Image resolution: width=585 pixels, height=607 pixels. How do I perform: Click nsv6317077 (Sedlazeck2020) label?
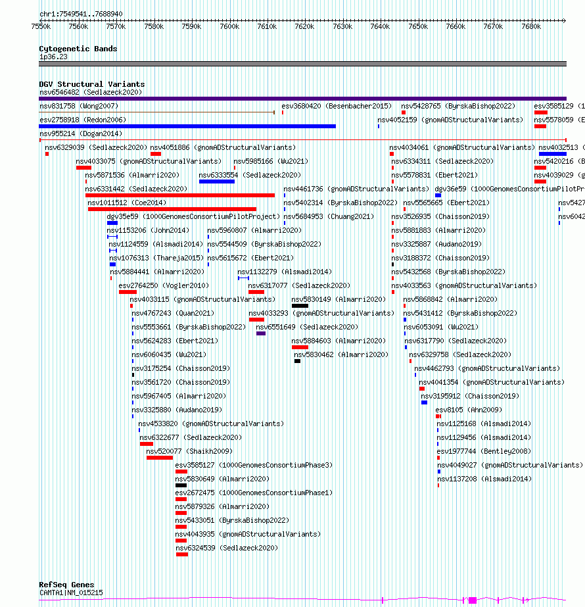[299, 285]
